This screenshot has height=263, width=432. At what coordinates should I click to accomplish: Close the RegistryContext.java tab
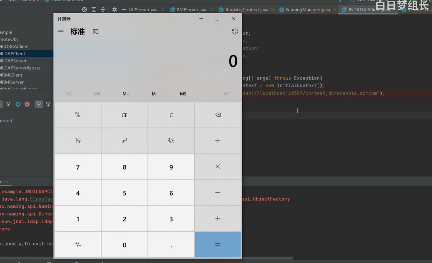point(272,10)
